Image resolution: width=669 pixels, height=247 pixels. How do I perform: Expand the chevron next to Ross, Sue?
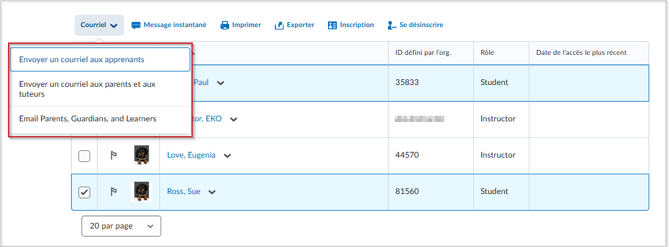pos(212,192)
